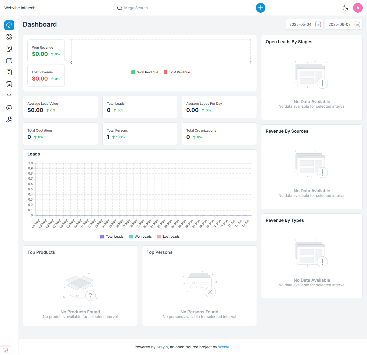Go to Mail from the sidebar
This screenshot has height=355, width=367.
(x=9, y=61)
